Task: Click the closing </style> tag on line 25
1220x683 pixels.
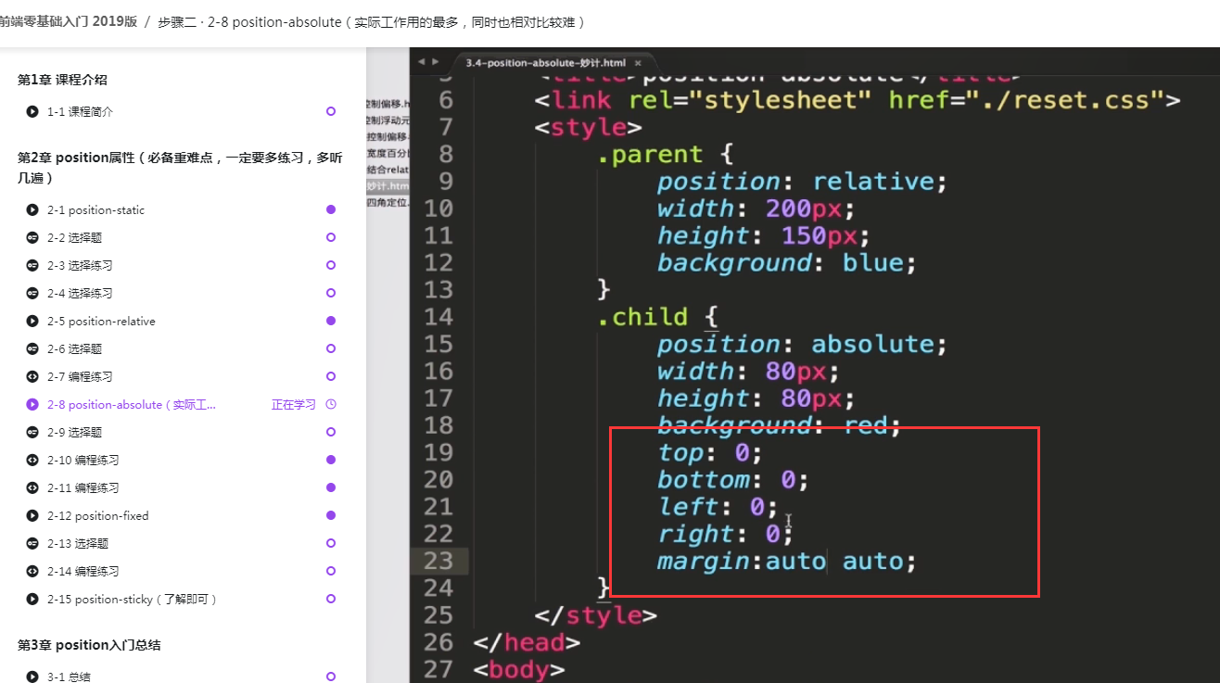Action: coord(595,615)
